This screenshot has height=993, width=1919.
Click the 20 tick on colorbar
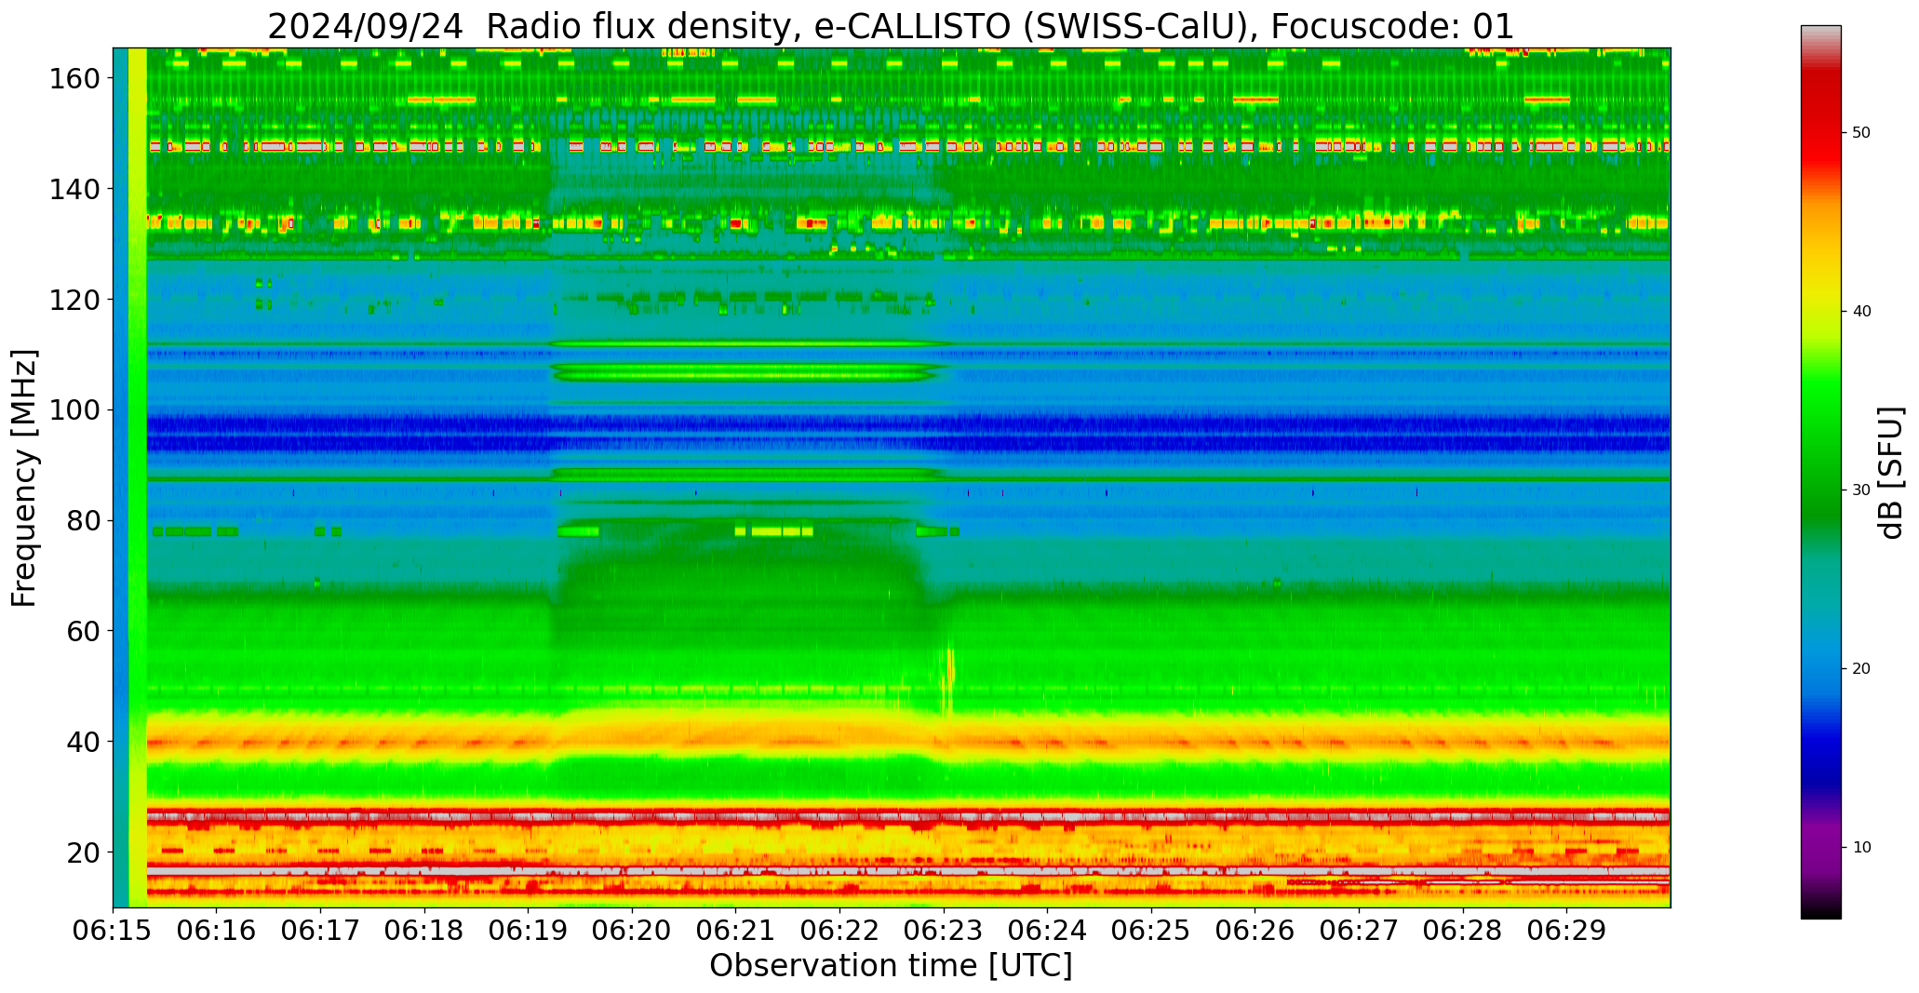point(1861,669)
